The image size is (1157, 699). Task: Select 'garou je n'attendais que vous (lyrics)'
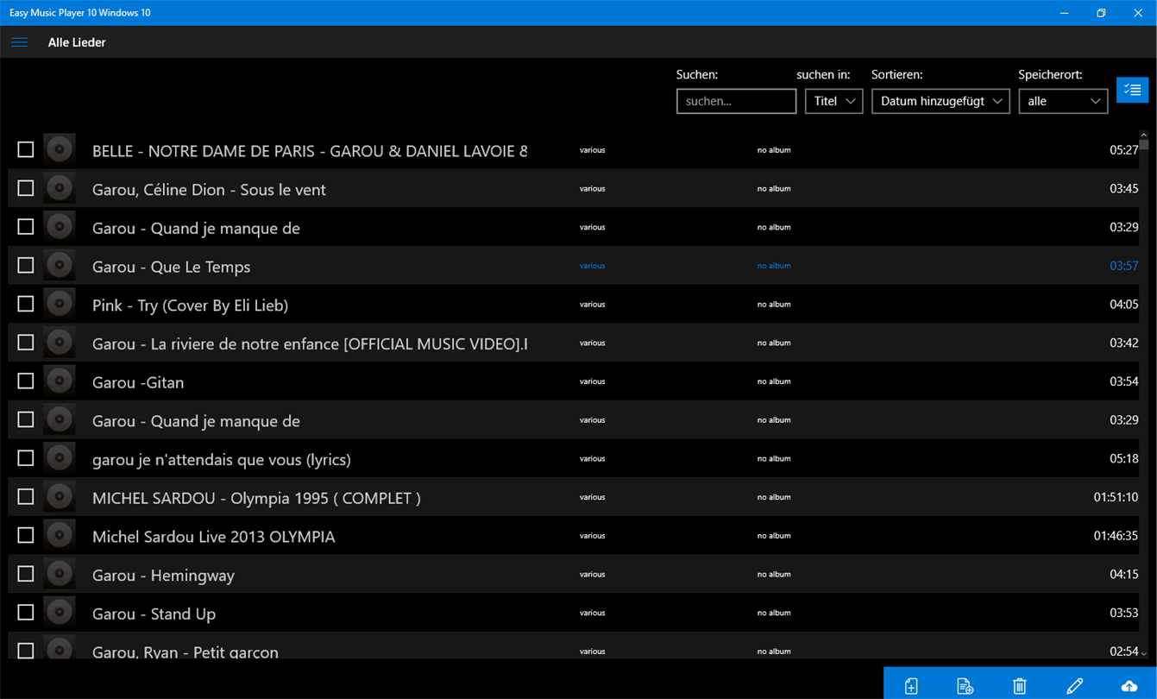tap(222, 460)
